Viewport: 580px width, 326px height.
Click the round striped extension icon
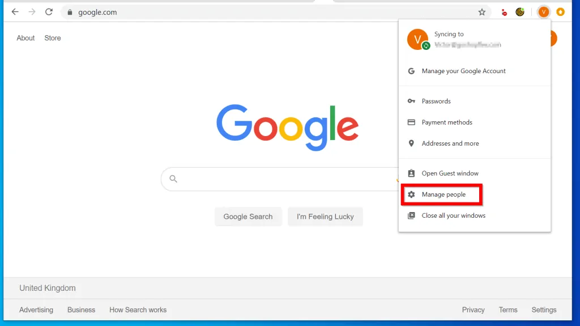(x=520, y=12)
